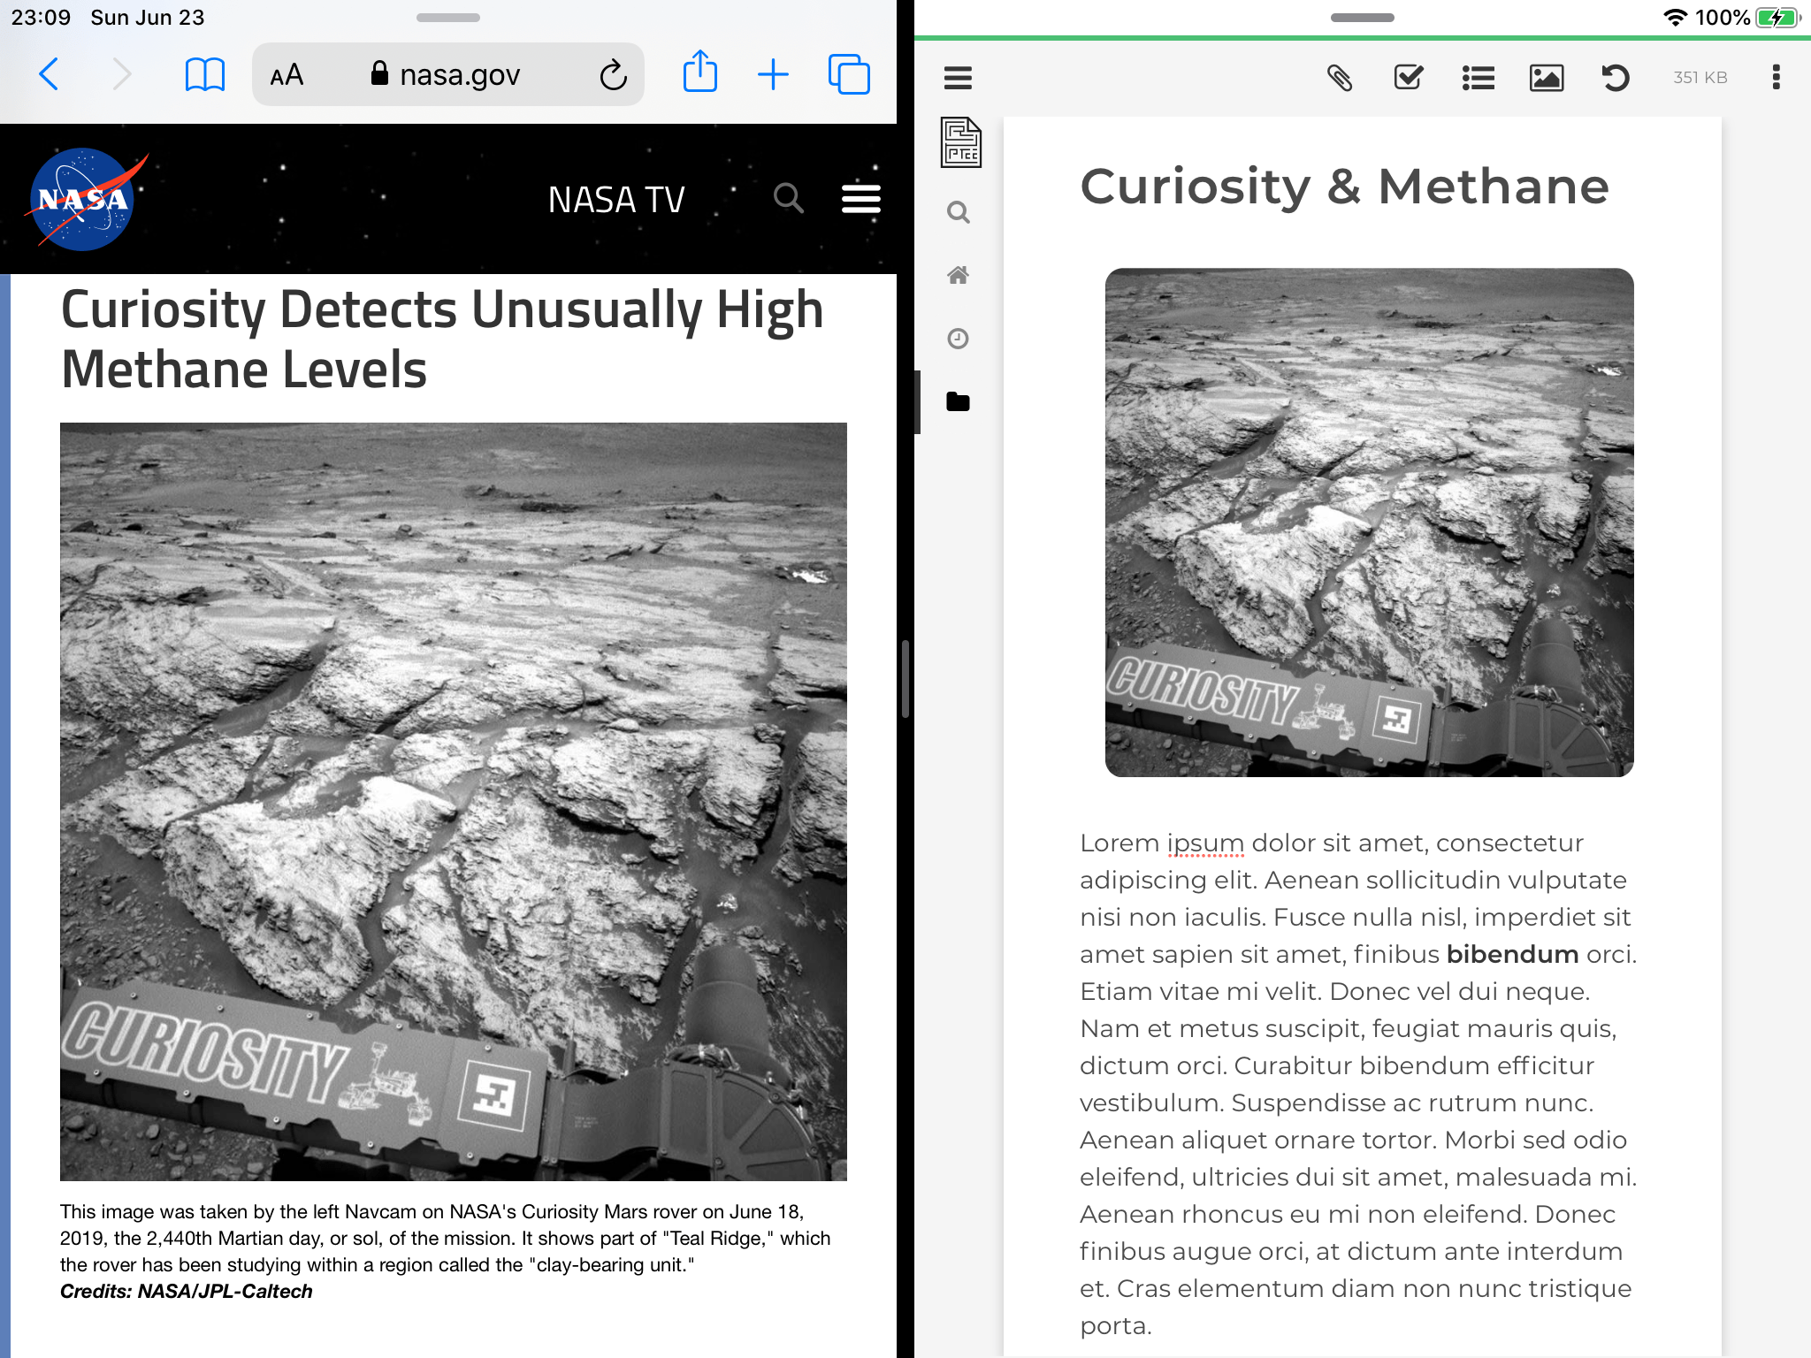
Task: Open the notes app hamburger menu
Action: (x=958, y=78)
